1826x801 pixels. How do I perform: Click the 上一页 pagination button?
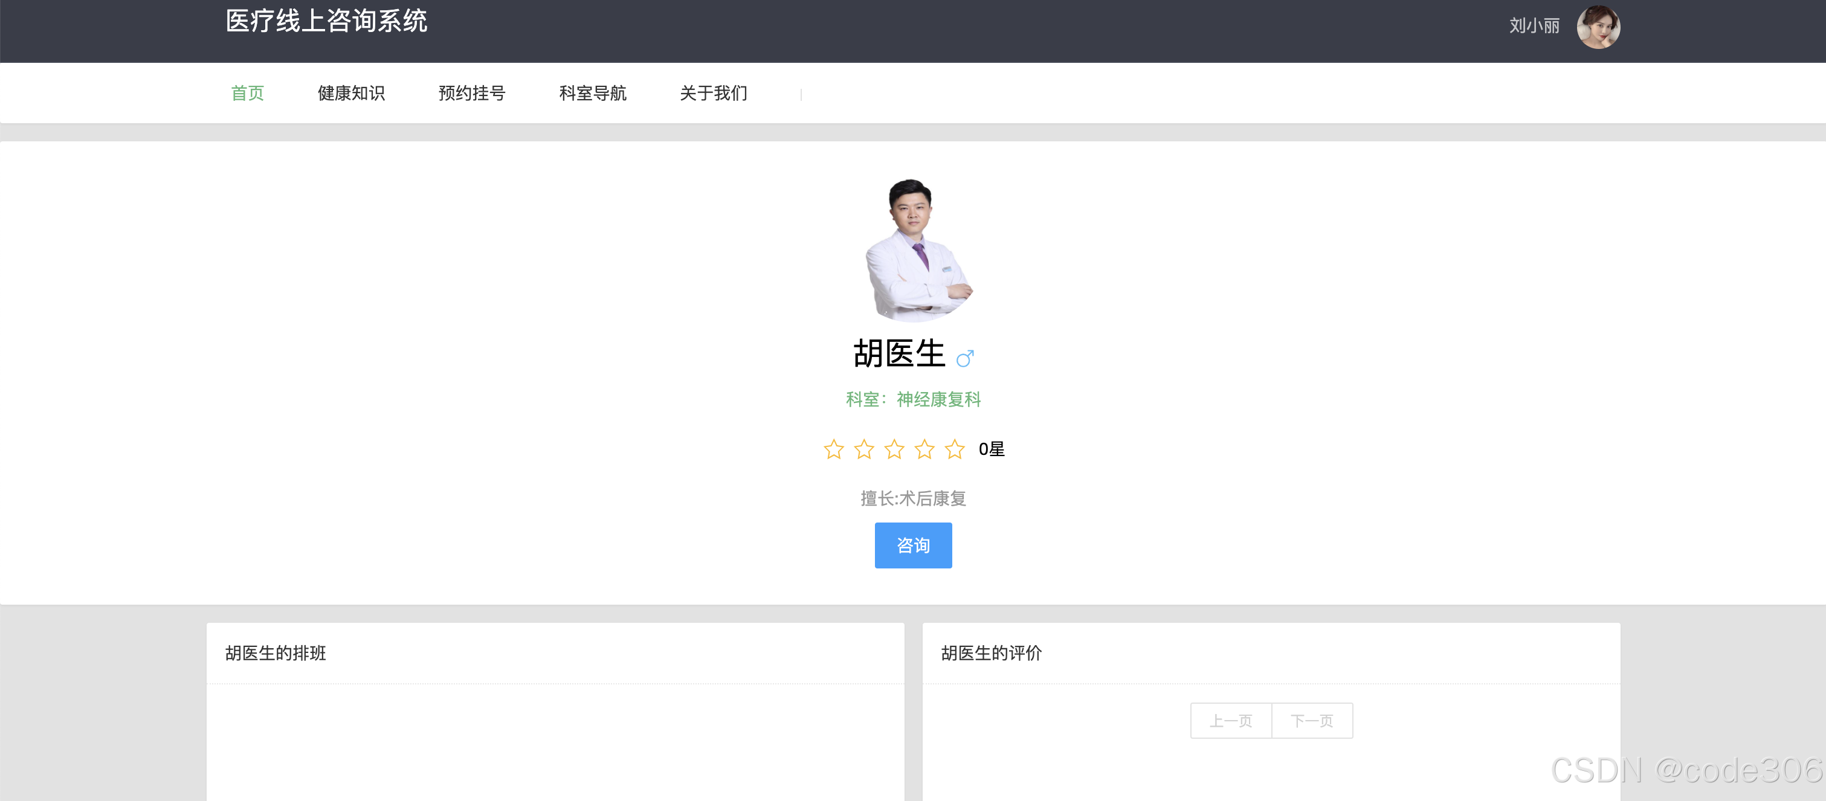1231,721
